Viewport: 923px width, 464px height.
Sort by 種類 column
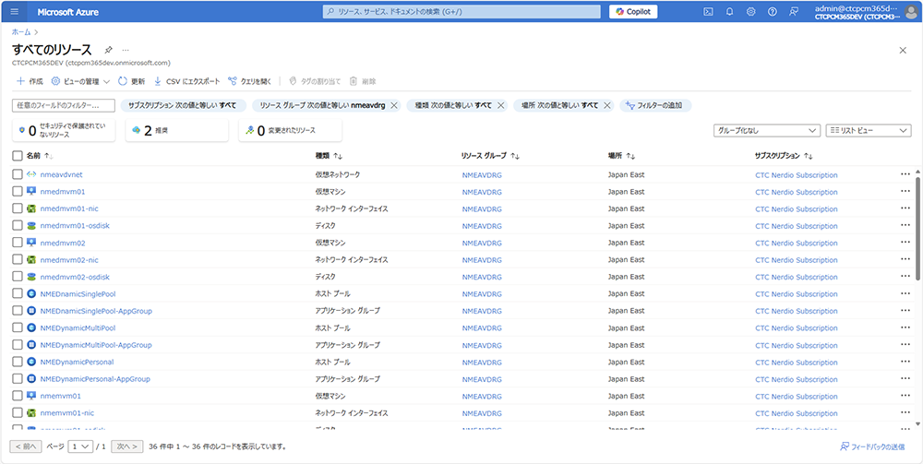click(330, 156)
